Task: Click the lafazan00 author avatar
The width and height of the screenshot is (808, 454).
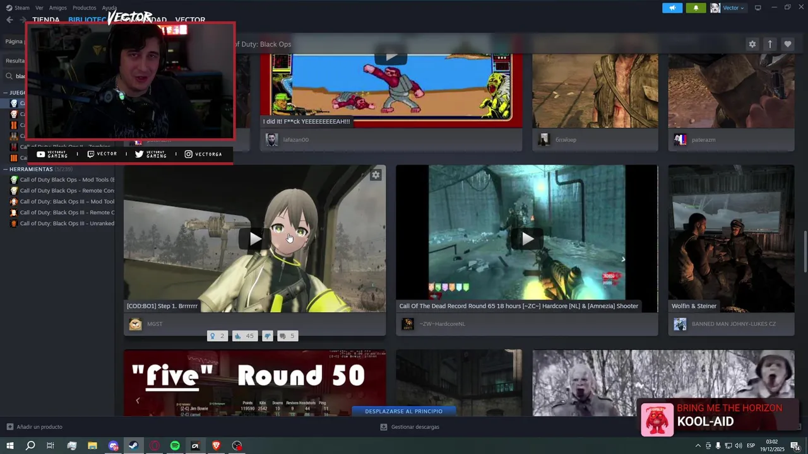Action: tap(271, 140)
